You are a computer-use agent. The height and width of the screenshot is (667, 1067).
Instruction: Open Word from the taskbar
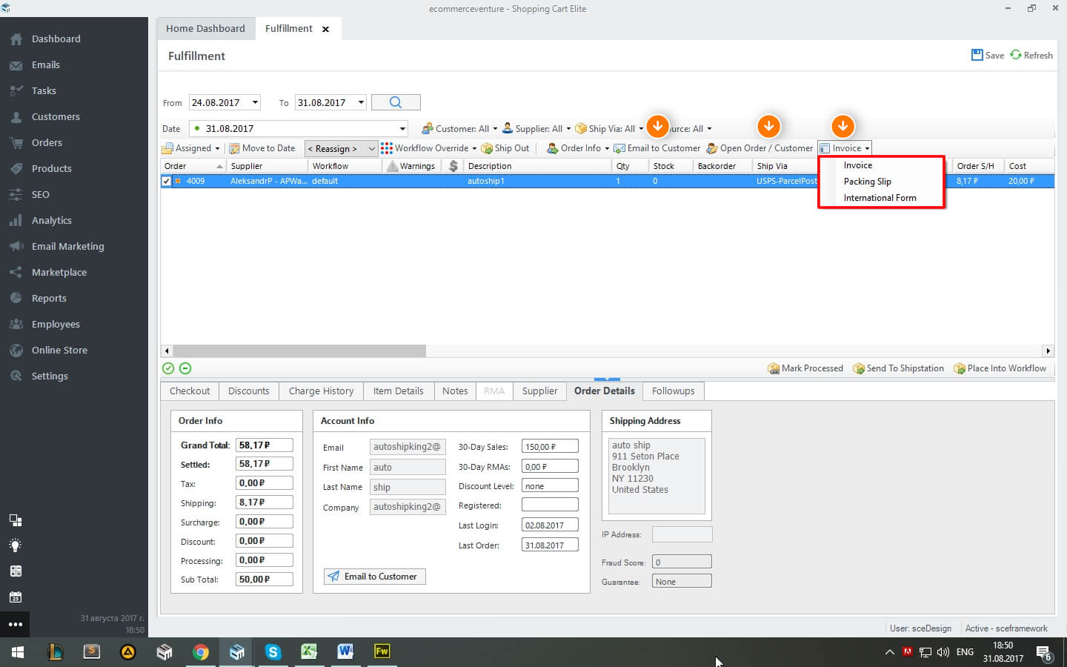point(345,651)
